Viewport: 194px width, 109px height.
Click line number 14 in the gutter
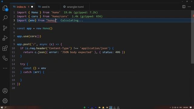(x=13, y=64)
